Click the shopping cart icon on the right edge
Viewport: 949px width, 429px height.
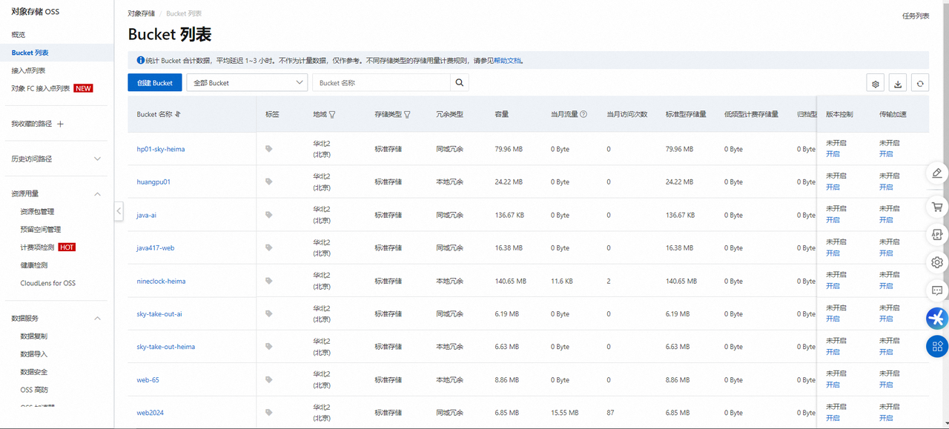pos(936,207)
